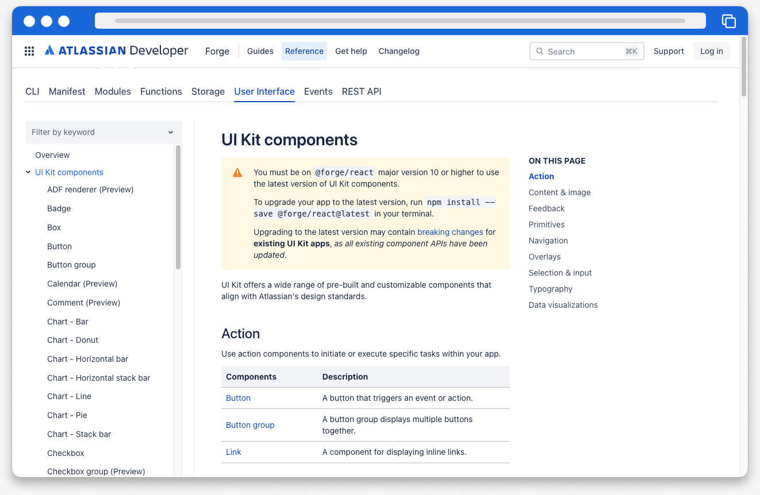
Task: Jump to Typography section
Action: pos(551,289)
